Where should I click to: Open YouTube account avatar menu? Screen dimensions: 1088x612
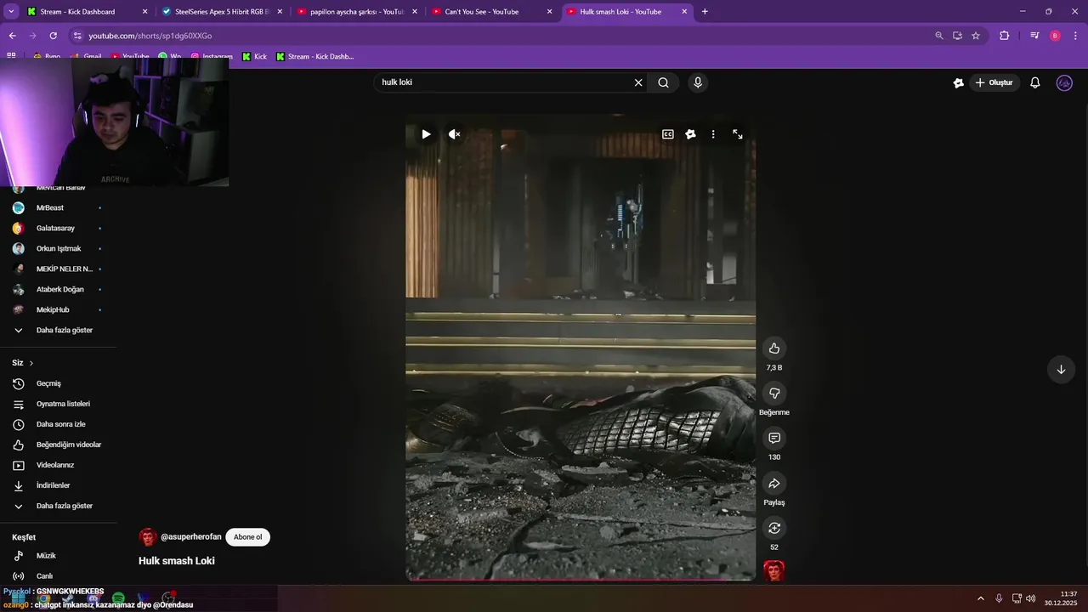[1064, 82]
